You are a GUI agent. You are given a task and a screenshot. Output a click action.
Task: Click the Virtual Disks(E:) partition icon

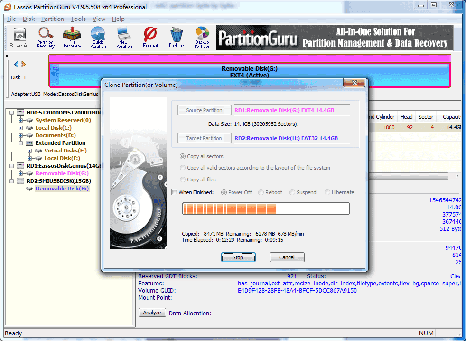tap(38, 151)
